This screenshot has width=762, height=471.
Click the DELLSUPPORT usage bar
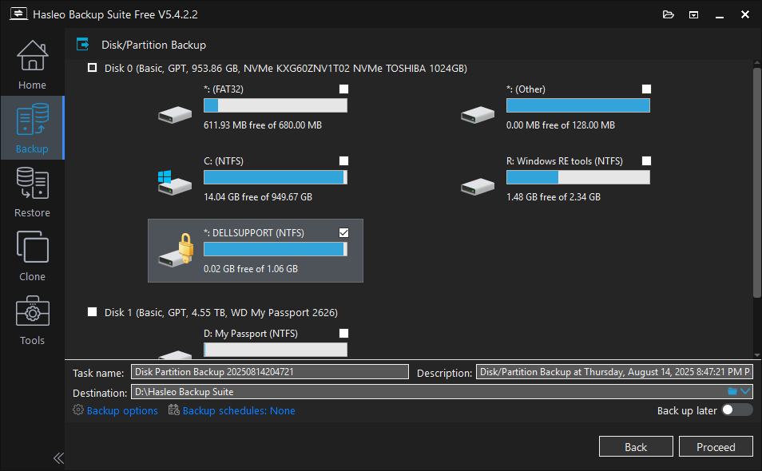(x=275, y=249)
